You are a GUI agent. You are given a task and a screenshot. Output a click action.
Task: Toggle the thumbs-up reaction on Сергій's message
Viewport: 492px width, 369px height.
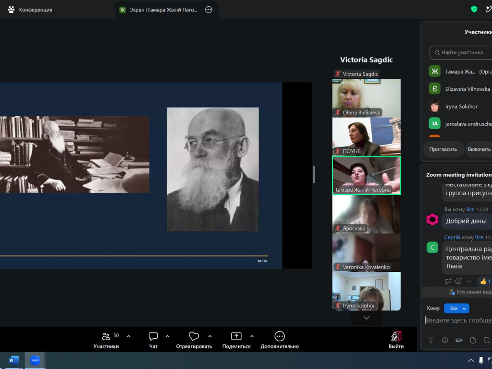pyautogui.click(x=485, y=282)
